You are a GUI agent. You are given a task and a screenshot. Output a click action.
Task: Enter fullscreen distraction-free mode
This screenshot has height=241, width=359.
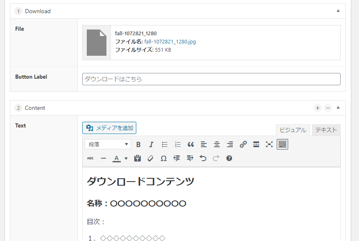269,144
